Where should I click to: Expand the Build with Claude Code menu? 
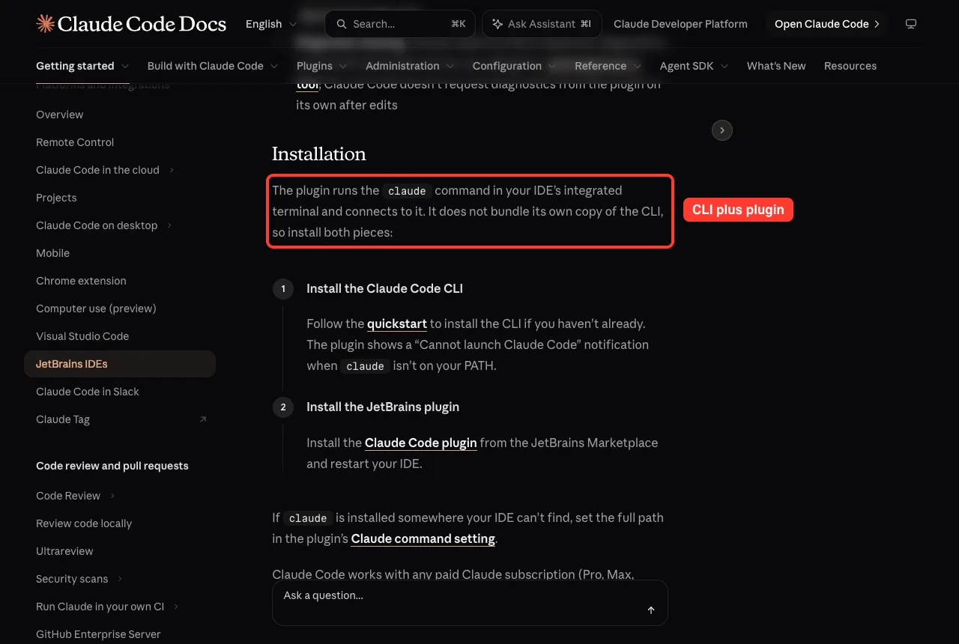(213, 66)
